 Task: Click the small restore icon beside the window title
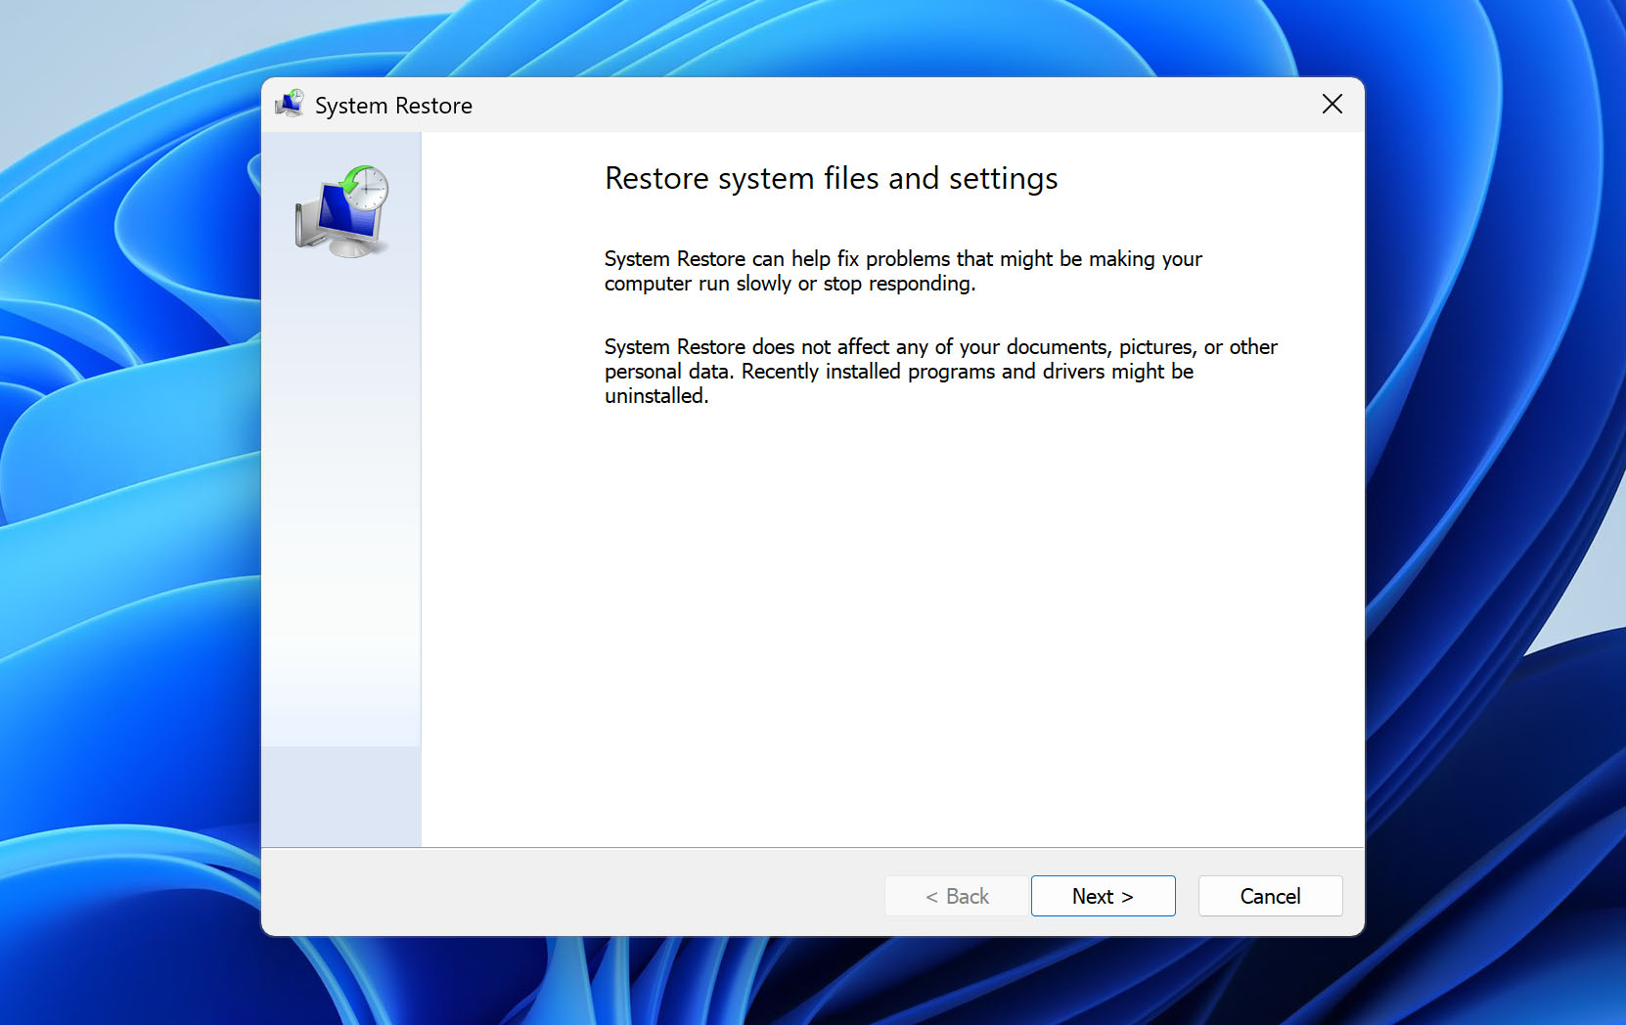pos(291,104)
